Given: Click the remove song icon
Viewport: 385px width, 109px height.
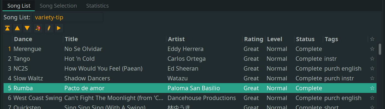Looking at the screenshot, I should [x=38, y=28].
